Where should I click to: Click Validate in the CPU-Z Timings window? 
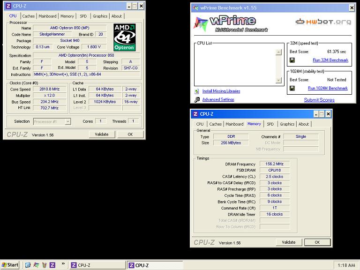pos(289,242)
